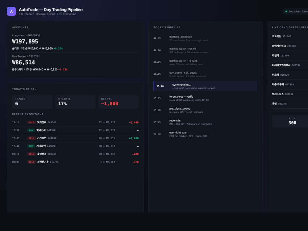Image resolution: width=308 pixels, height=231 pixels.
Task: Select the active cycle running… step
Action: click(x=205, y=86)
